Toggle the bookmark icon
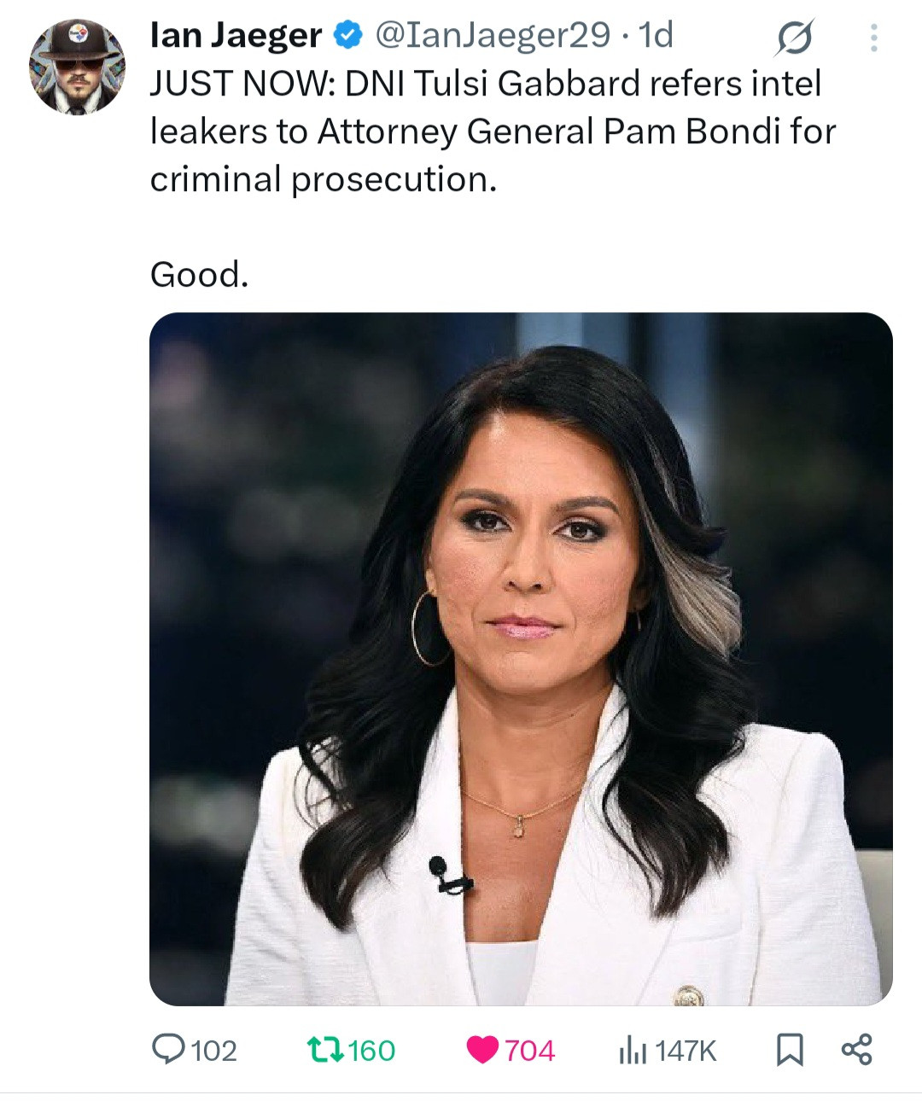The image size is (922, 1101). point(790,1049)
